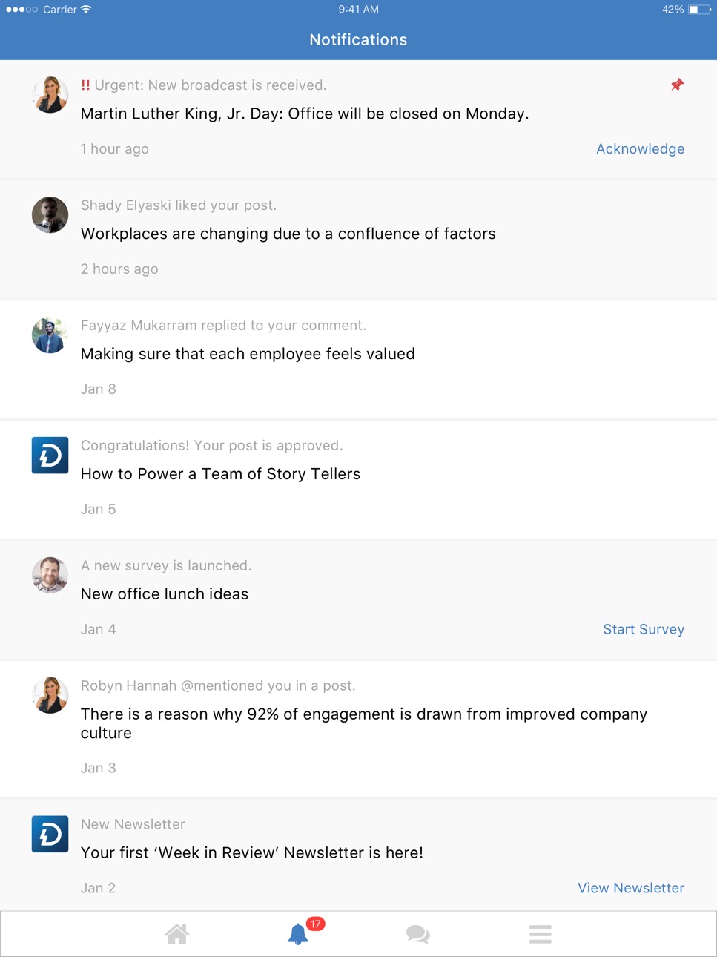Screen dimensions: 717x957
Task: Open the Dynamic Signal logo beside approved post
Action: 50,455
